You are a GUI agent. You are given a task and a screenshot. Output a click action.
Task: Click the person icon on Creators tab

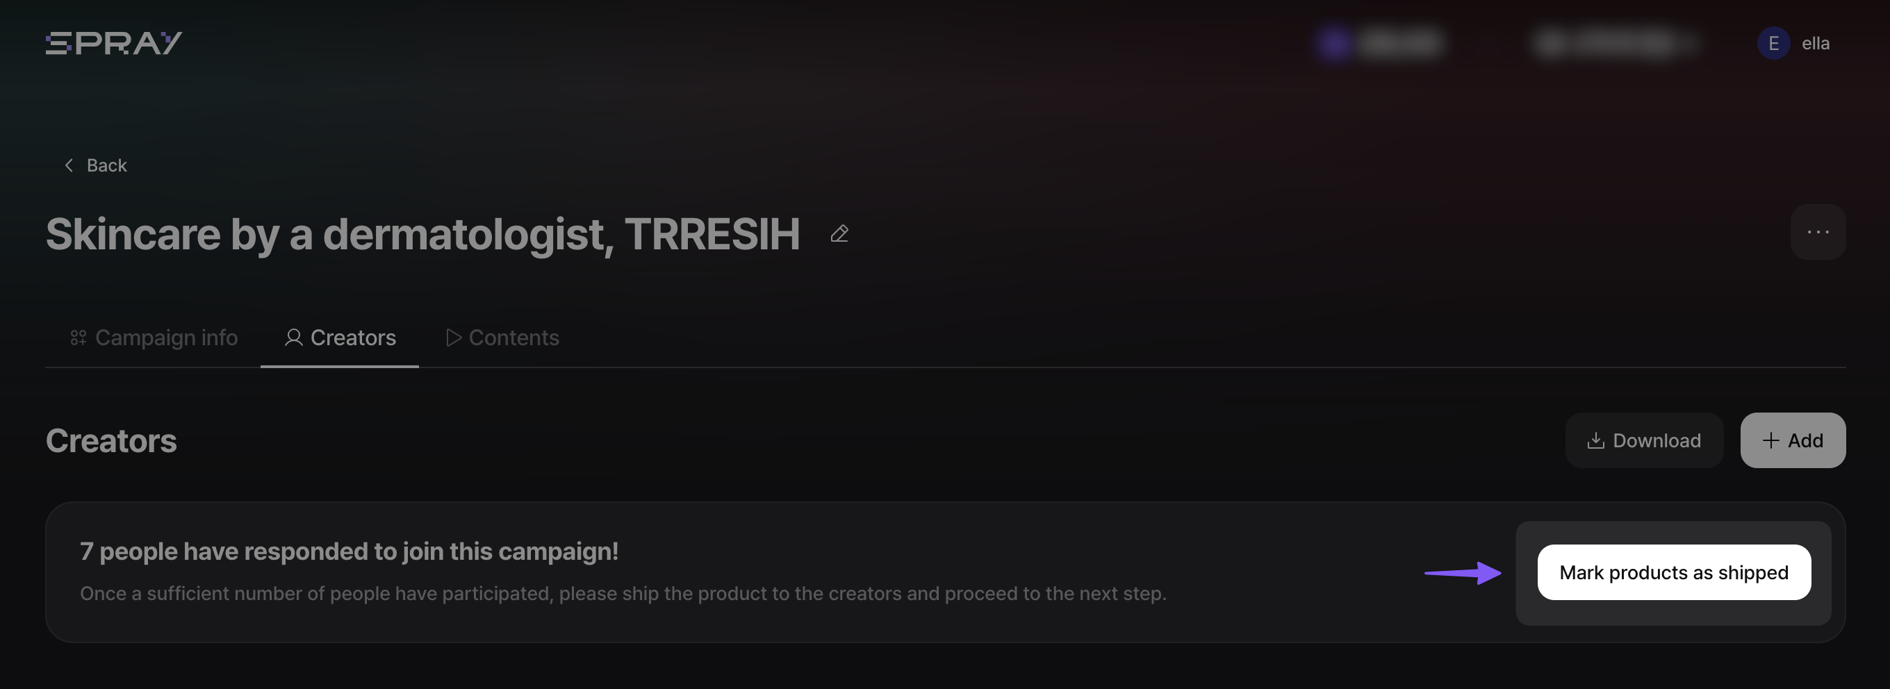pos(293,338)
